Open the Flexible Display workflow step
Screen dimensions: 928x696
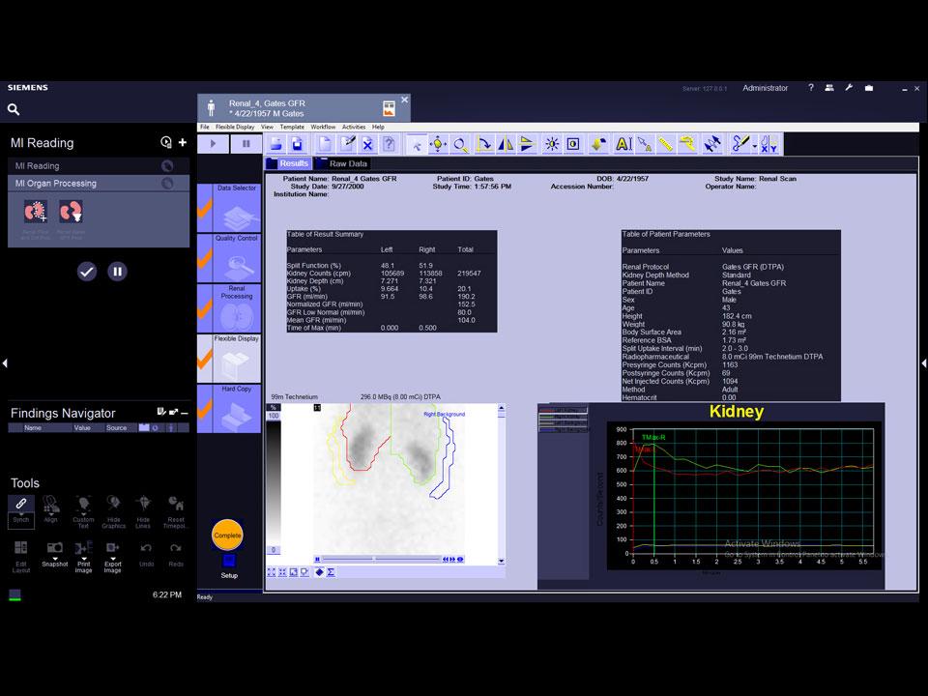point(229,359)
